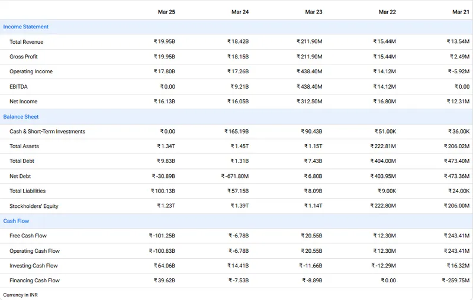Select the Mar 22 column header
This screenshot has height=300, width=473.
coord(387,12)
